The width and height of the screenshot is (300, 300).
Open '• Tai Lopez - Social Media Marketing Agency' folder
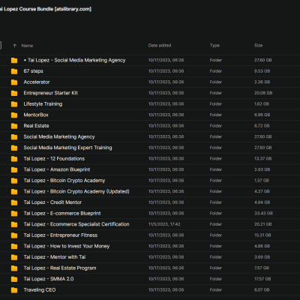click(74, 60)
